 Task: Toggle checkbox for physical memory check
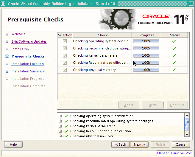pos(65,70)
